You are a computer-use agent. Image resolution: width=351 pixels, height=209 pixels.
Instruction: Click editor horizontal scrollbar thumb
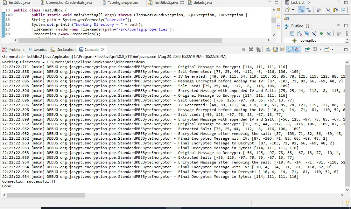coord(120,40)
